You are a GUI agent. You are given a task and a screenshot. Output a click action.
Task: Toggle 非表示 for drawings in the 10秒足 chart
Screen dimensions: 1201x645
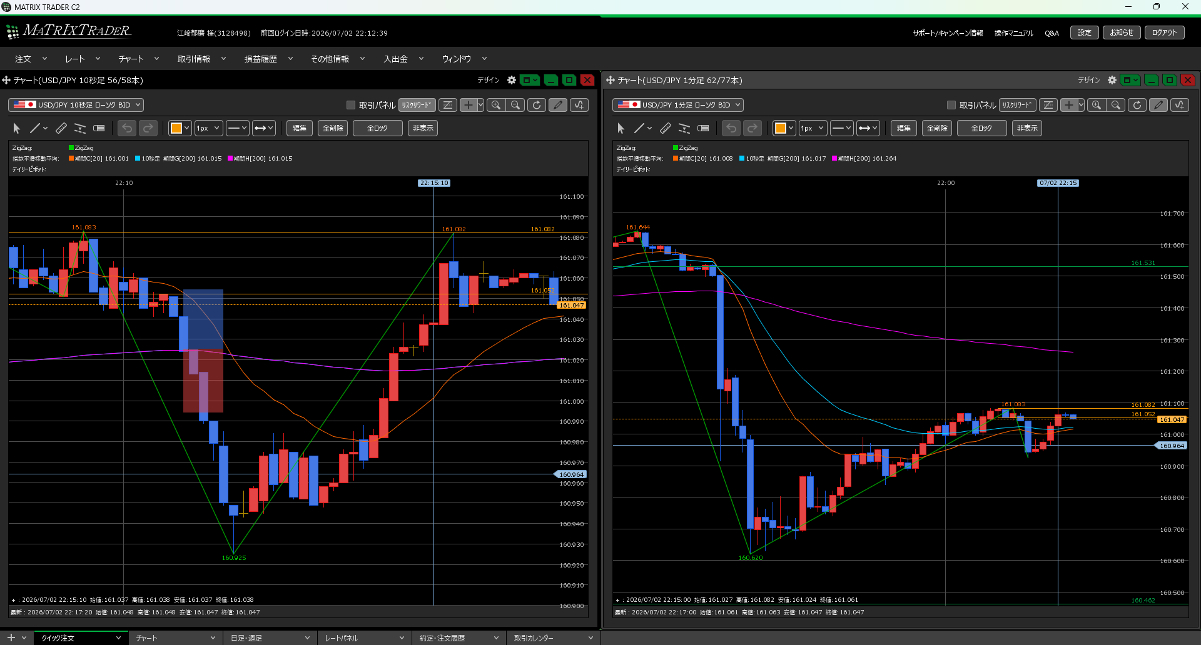coord(423,128)
